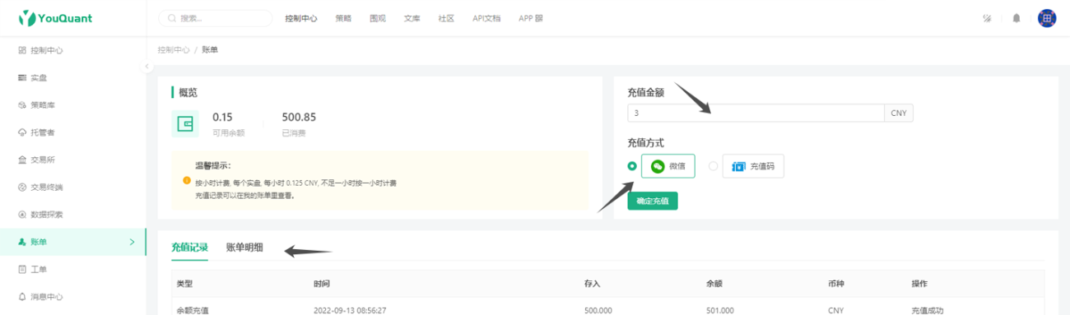
Task: Click the green wallet icon in overview
Action: pyautogui.click(x=185, y=124)
